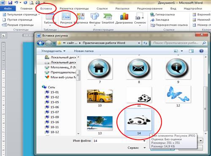Select the SmartArt ribbon icon
Screen dimensions: 211x156
pos(108,18)
